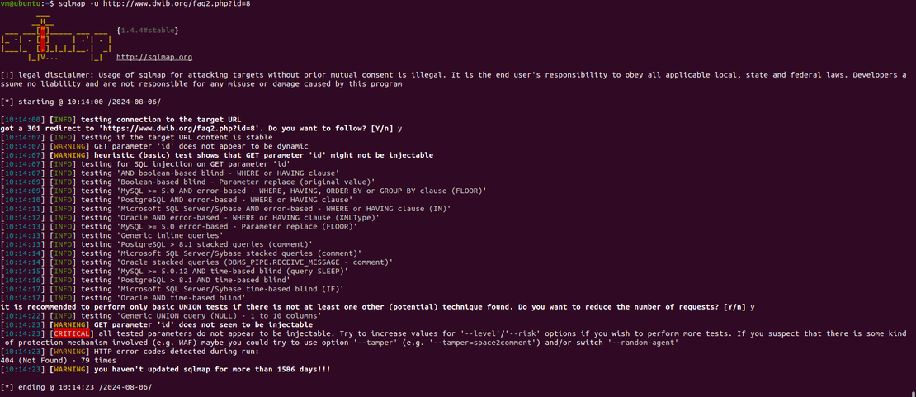Screen dimensions: 916x397
Task: Open the http://sqlmap.org link
Action: point(154,57)
